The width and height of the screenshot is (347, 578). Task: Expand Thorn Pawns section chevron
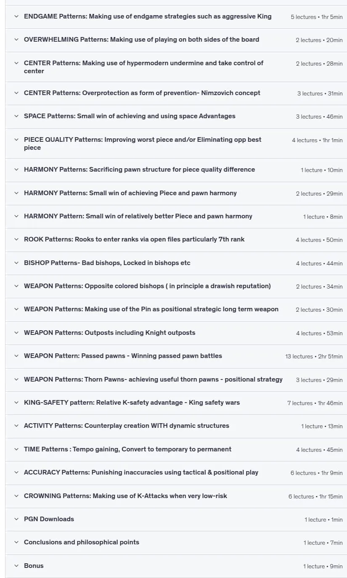coord(16,379)
